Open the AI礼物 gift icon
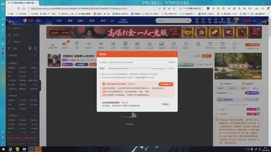 coord(113,45)
